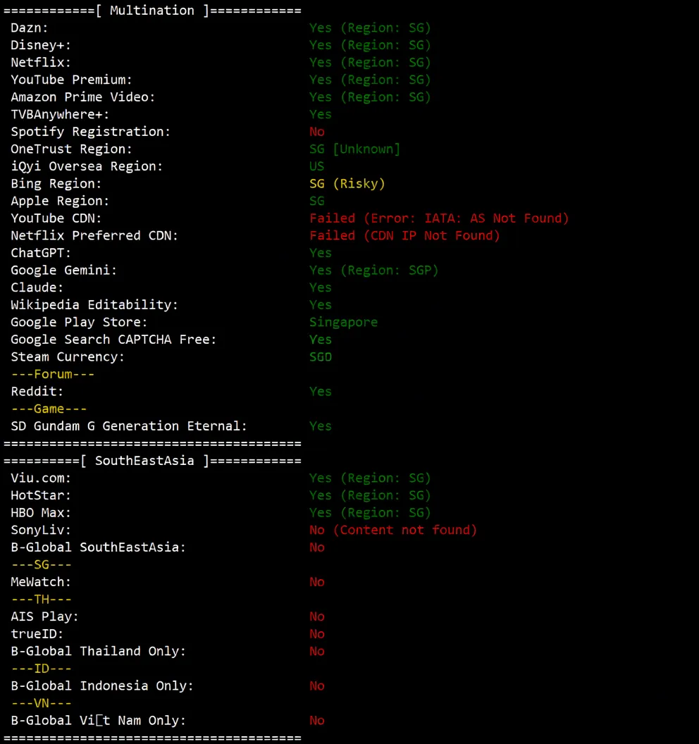Click the Dazn service label
The height and width of the screenshot is (744, 699).
[30, 28]
